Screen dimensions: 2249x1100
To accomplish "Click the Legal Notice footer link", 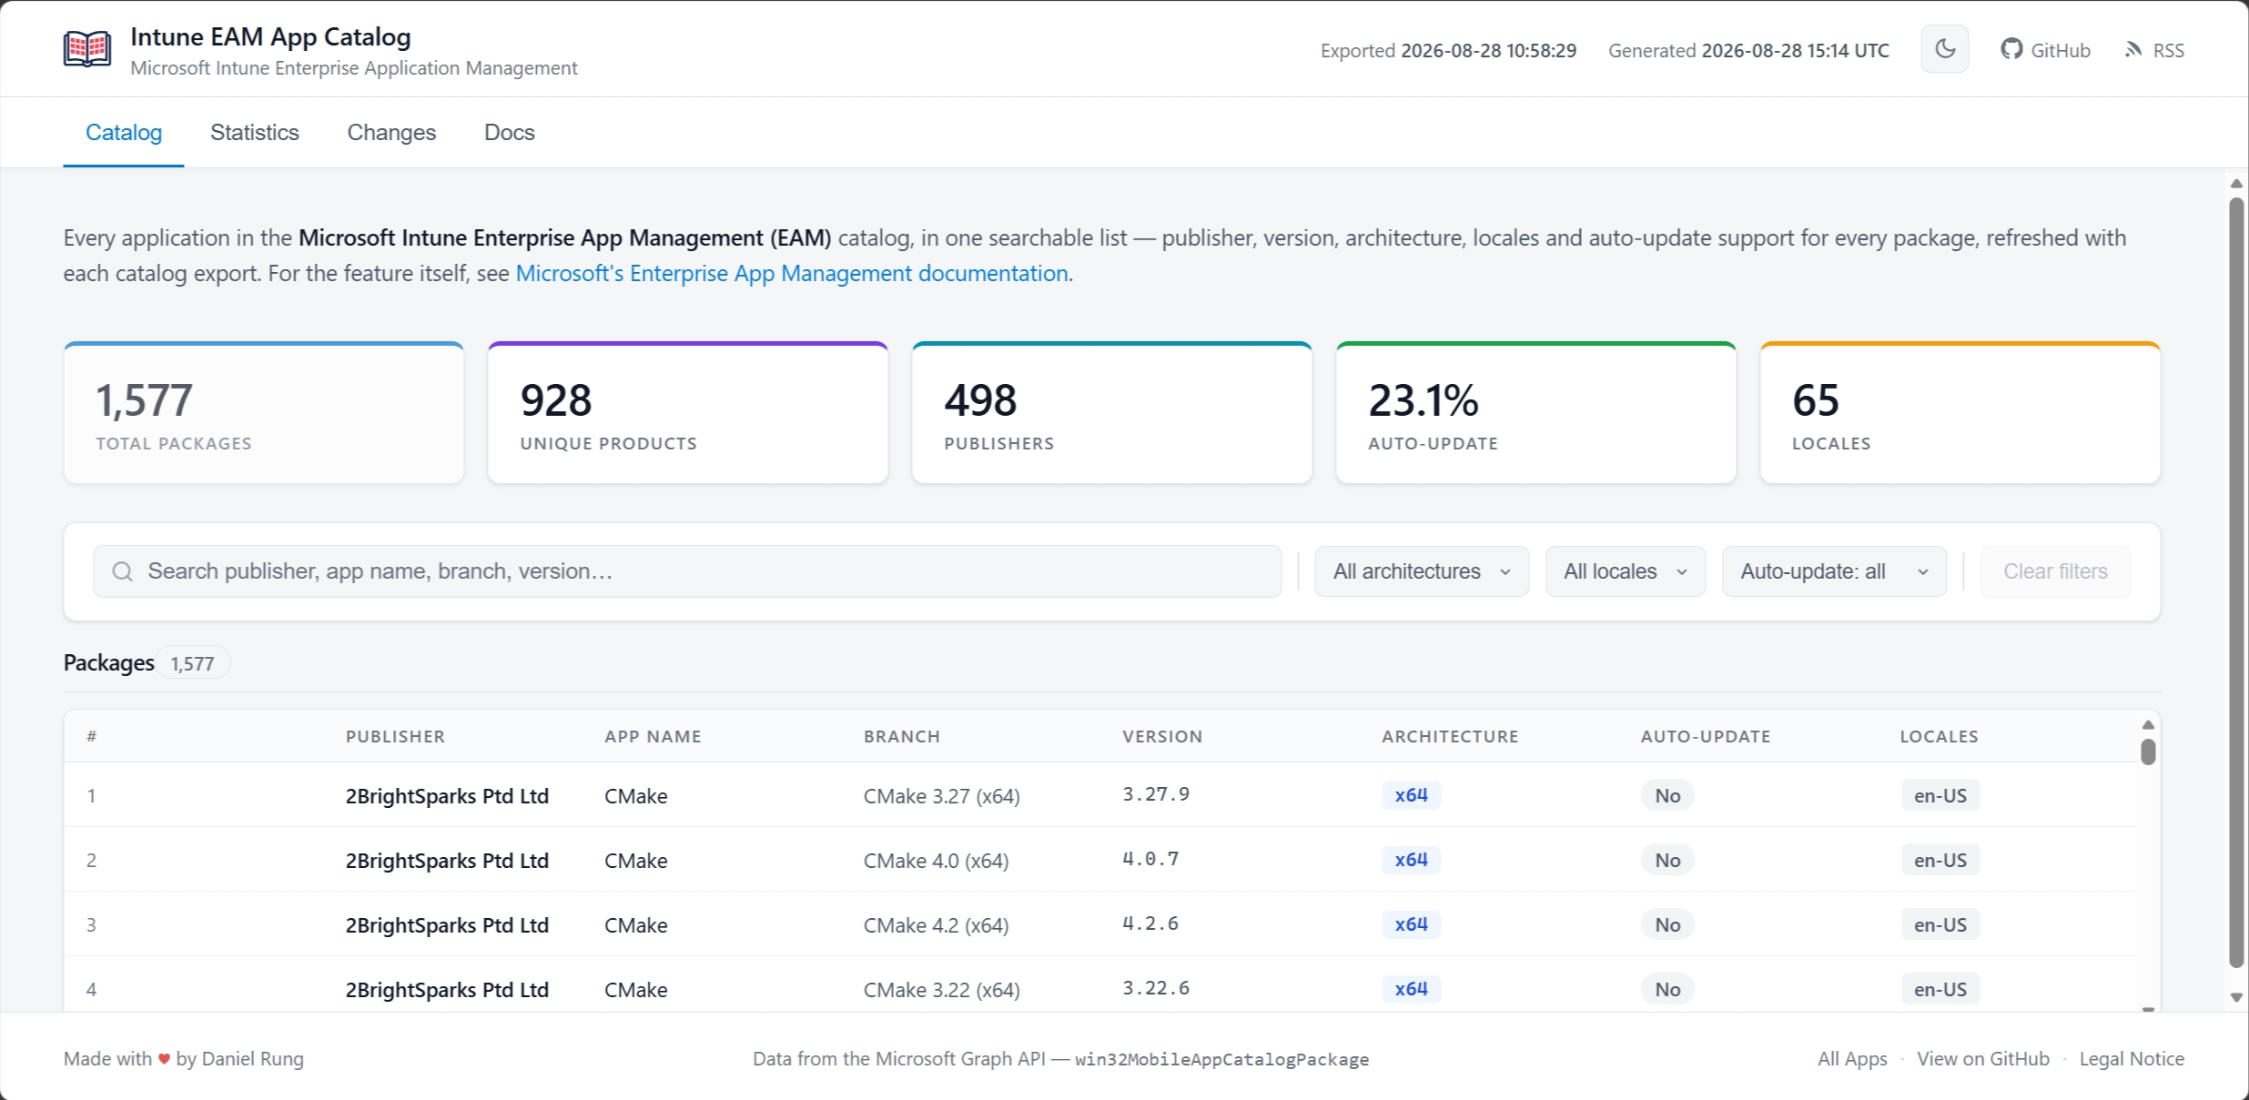I will (2132, 1059).
